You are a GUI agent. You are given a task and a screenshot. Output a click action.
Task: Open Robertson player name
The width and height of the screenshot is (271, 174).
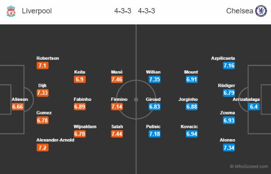tap(48, 58)
